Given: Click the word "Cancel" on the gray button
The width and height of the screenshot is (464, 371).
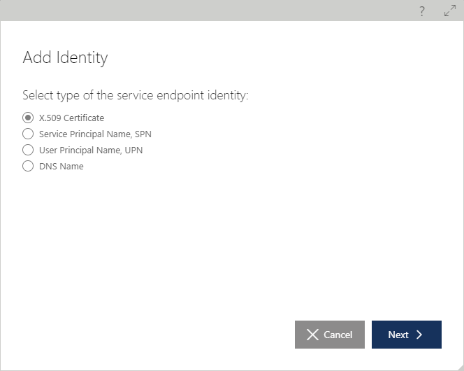Looking at the screenshot, I should [x=338, y=335].
